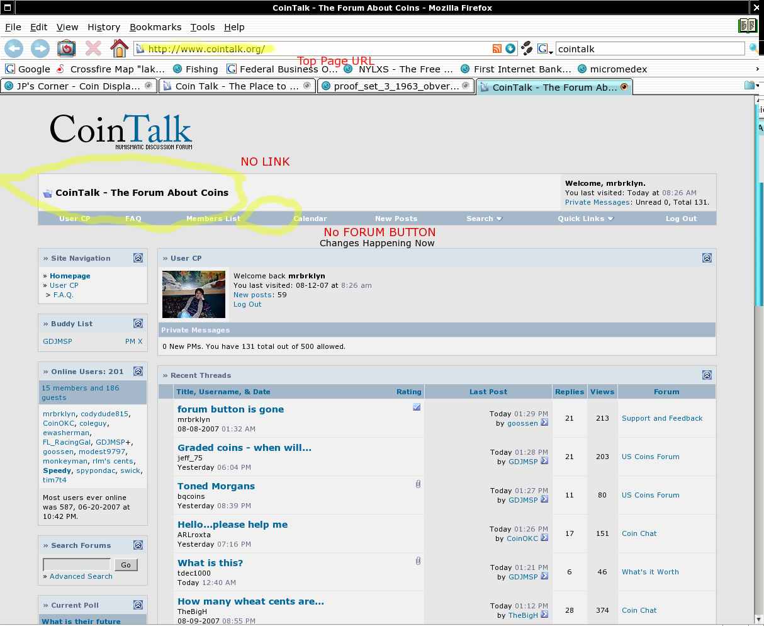This screenshot has height=626, width=764.
Task: Click the folder icon beside 'CoinTalk - The Forum About Coins'
Action: click(48, 193)
